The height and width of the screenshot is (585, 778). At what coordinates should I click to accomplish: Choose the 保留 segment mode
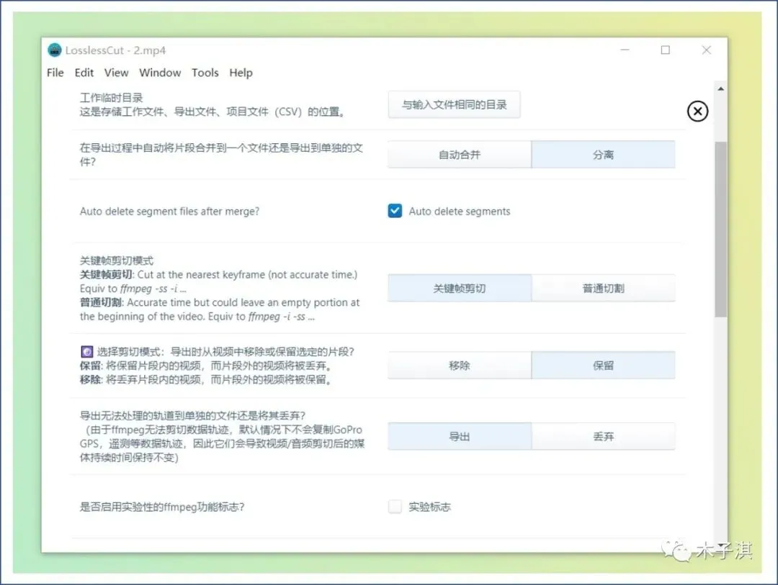[x=604, y=366]
